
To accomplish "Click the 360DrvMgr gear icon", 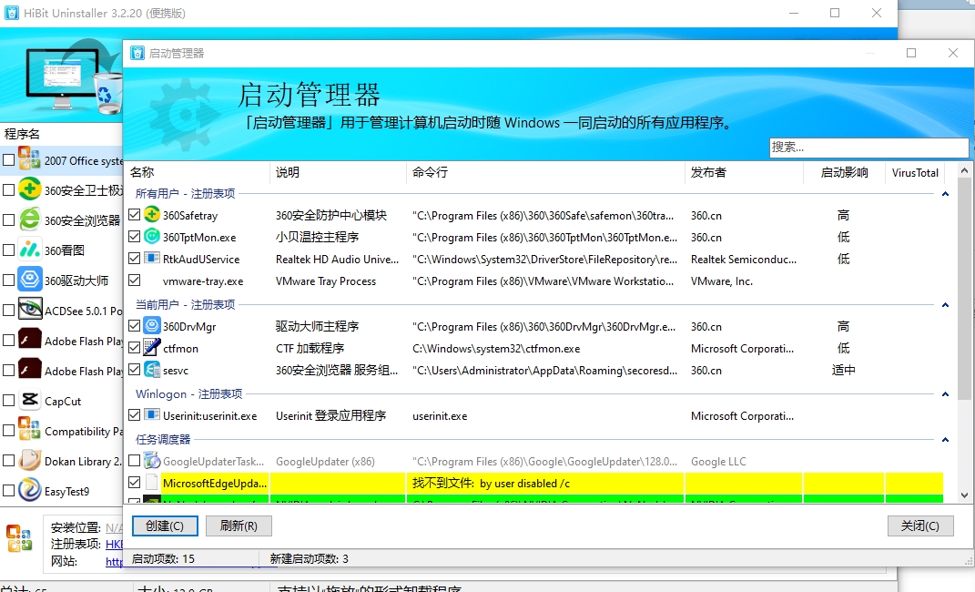I will point(152,326).
